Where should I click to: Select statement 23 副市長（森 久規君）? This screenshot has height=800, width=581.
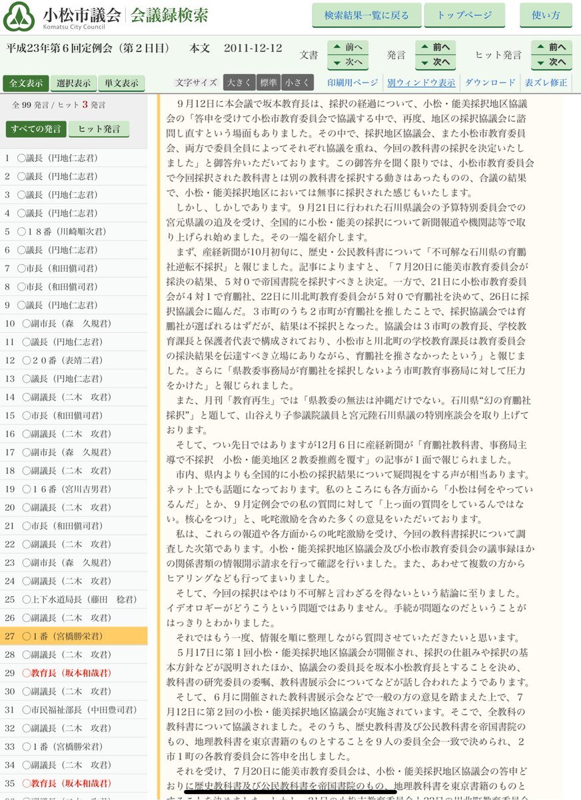click(x=74, y=562)
